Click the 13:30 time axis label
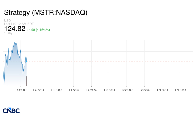 click(x=144, y=90)
